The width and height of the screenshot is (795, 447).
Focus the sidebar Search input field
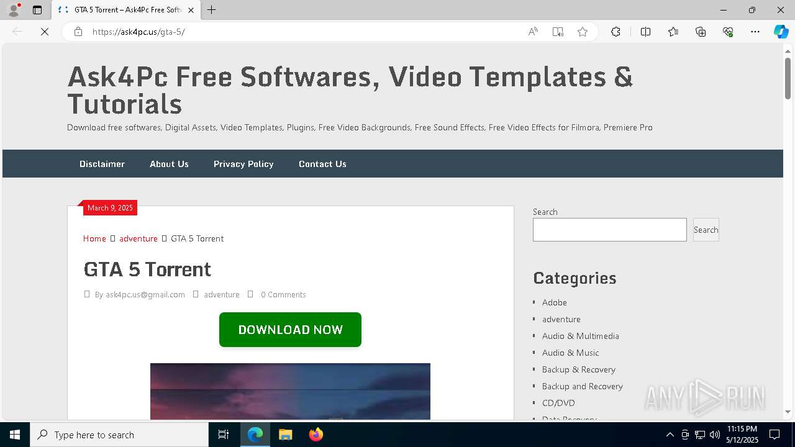click(610, 230)
